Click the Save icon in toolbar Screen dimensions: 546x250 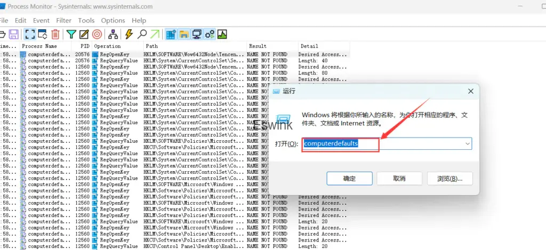[14, 35]
